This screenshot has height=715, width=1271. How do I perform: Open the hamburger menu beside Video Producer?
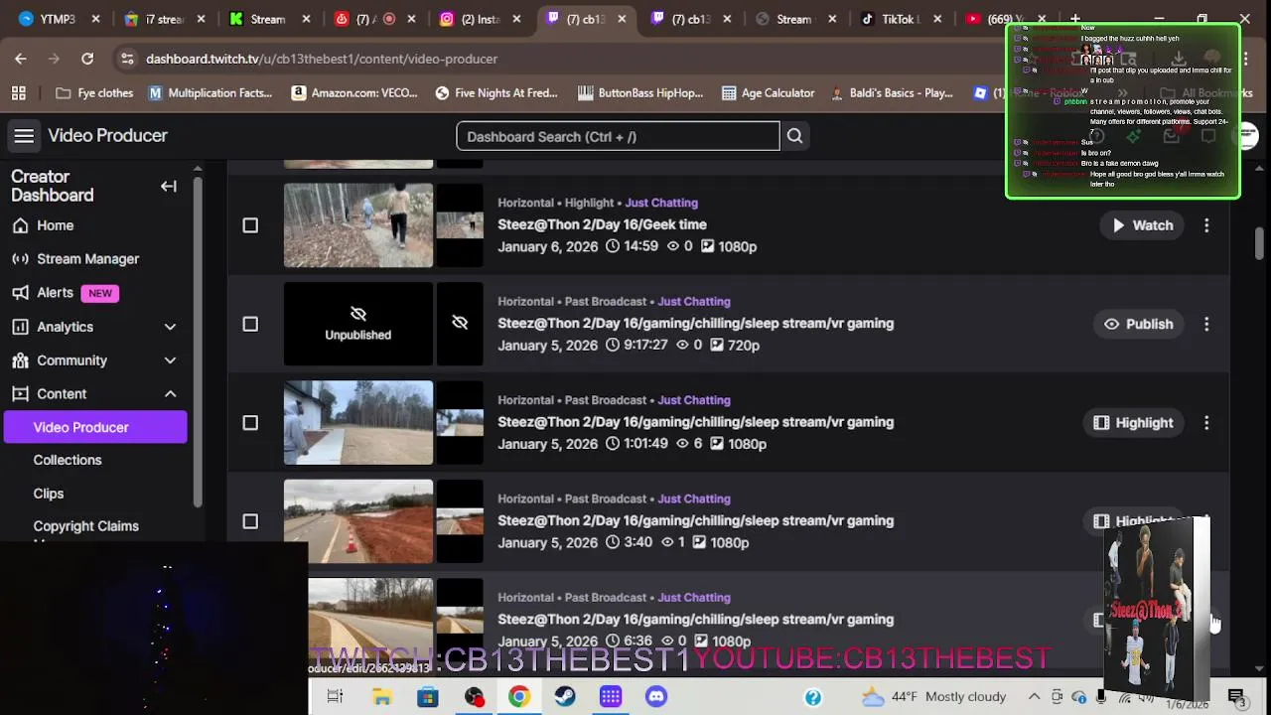click(x=24, y=136)
